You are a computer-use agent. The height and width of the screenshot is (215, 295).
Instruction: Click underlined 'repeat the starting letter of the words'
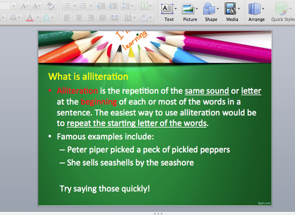(137, 124)
